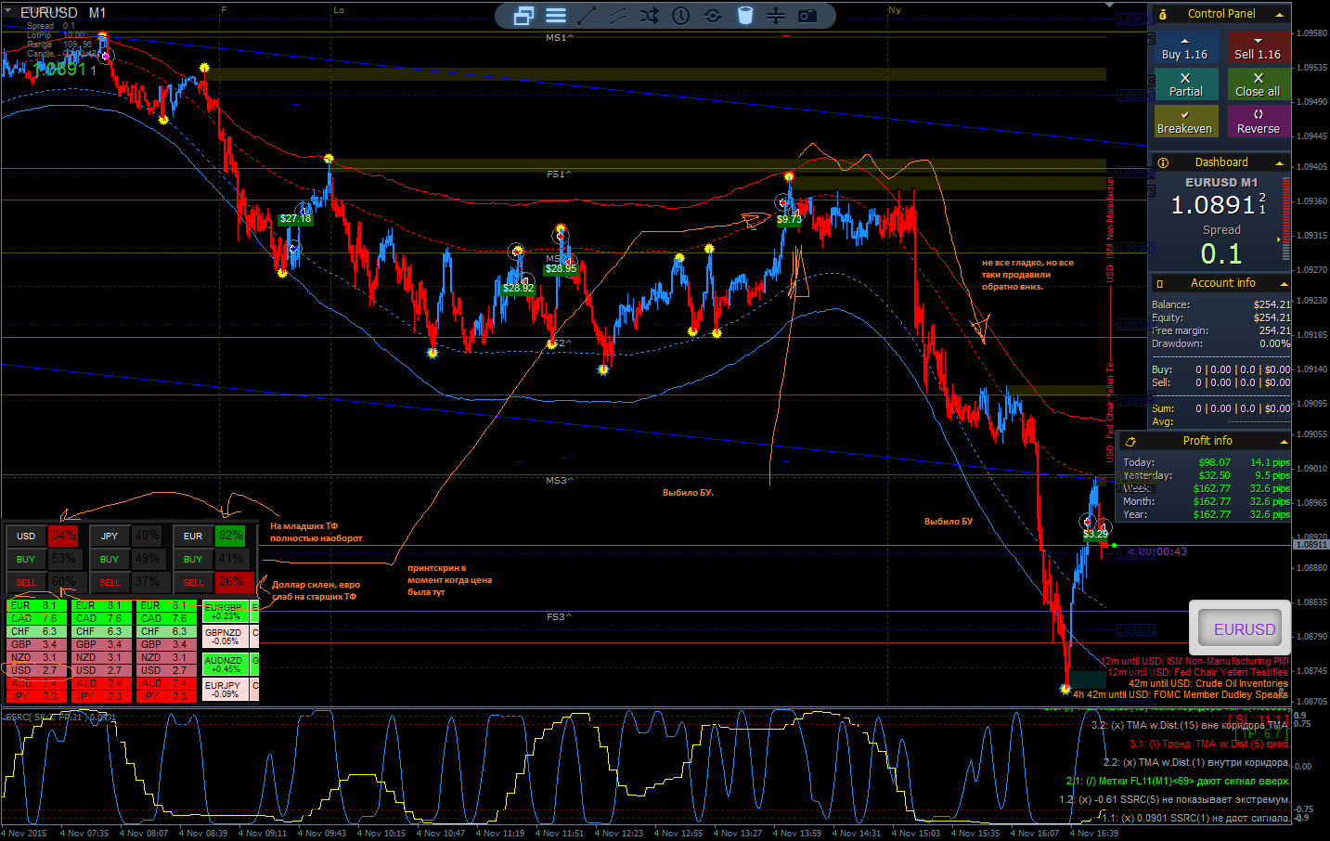Select the trend line drawing tool
The width and height of the screenshot is (1330, 841).
[x=587, y=16]
